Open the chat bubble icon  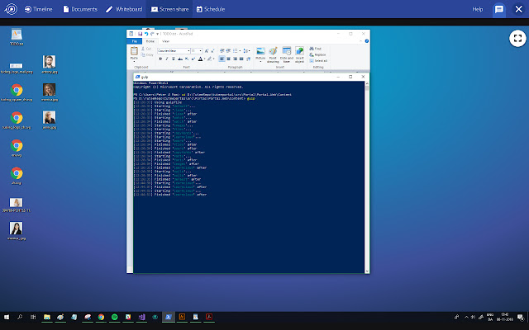(499, 9)
